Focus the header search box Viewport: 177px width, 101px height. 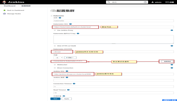point(127,2)
